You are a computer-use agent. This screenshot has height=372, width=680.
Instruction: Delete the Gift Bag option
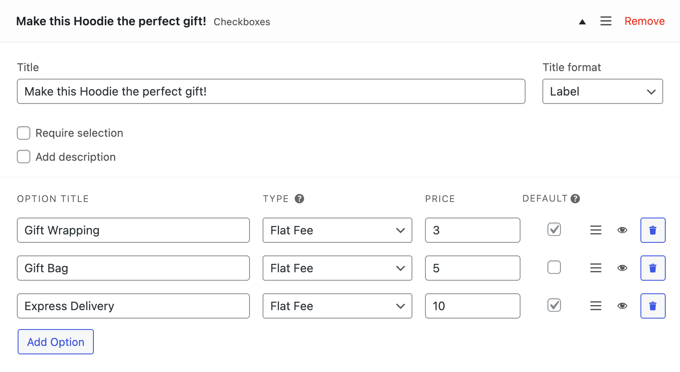(x=653, y=268)
